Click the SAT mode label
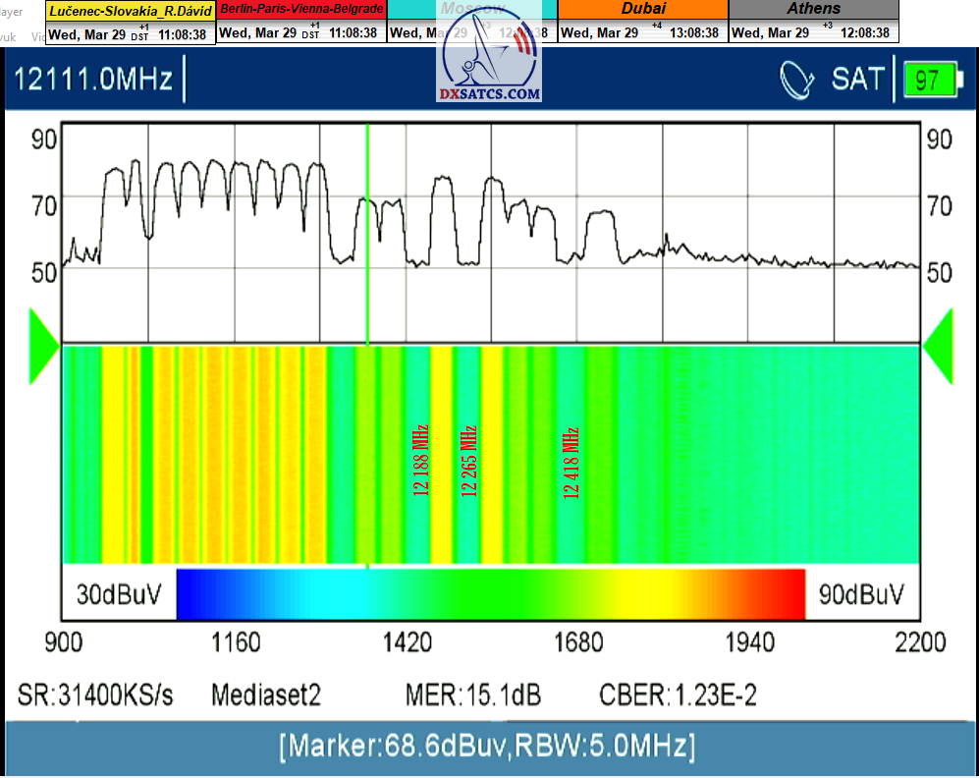The height and width of the screenshot is (778, 979). tap(857, 80)
